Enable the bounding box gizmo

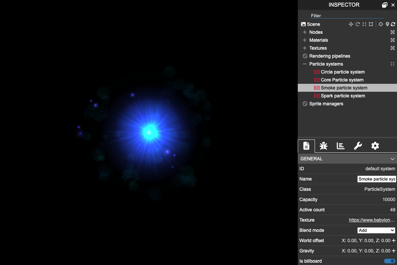tap(371, 24)
